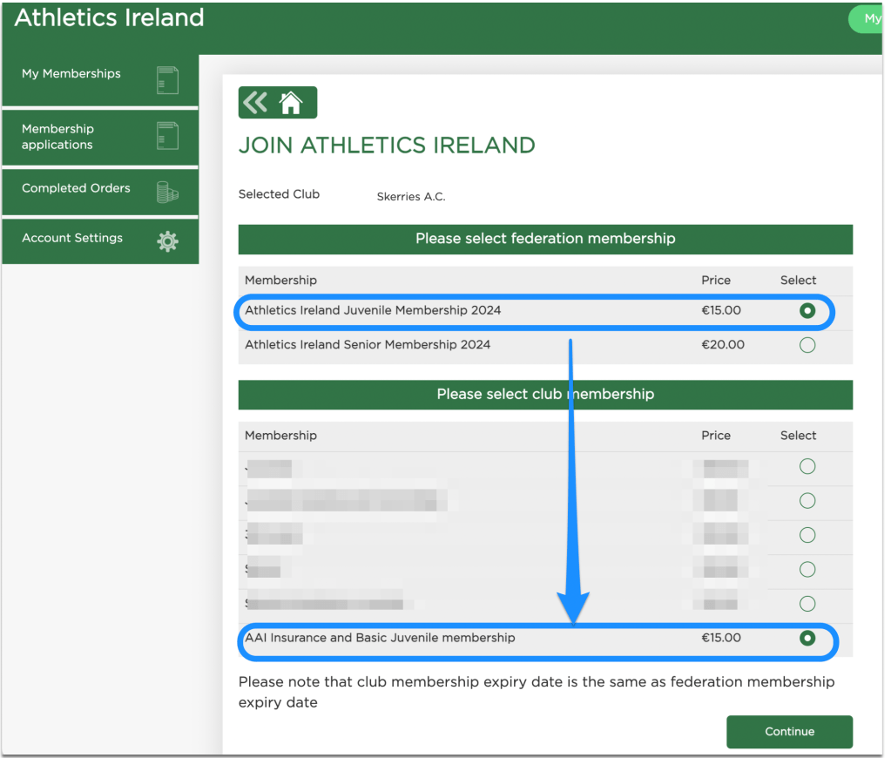Click the Account Settings gear icon
This screenshot has height=758, width=891.
(167, 241)
